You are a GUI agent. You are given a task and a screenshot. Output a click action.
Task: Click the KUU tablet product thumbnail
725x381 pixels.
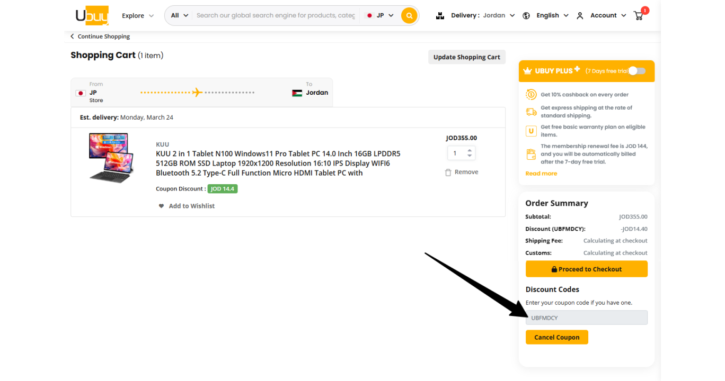(x=112, y=158)
